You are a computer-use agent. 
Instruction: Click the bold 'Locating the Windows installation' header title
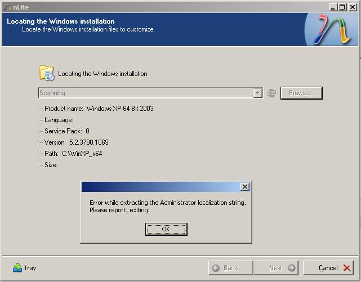[61, 21]
